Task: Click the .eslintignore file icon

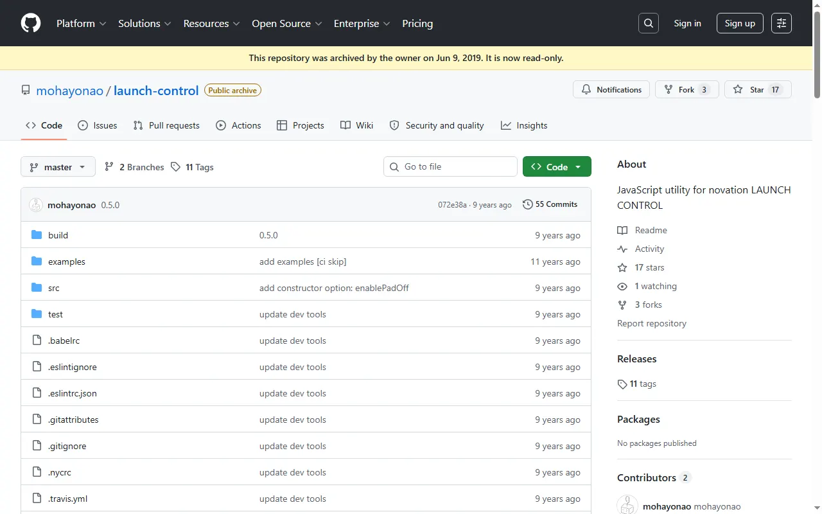Action: click(37, 367)
